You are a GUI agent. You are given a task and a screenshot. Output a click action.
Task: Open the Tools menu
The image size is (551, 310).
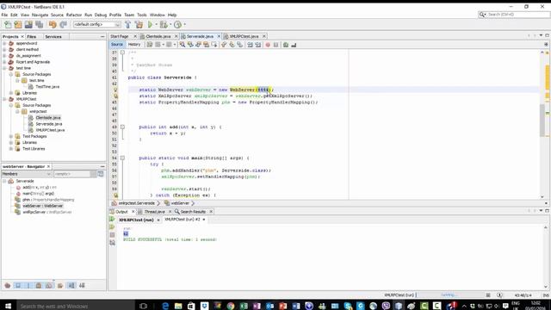141,15
